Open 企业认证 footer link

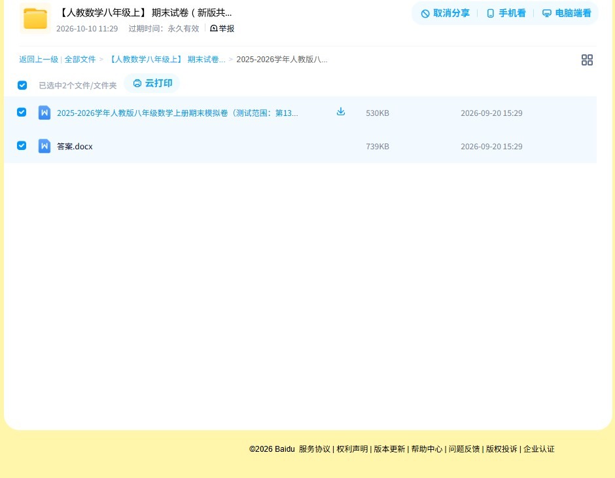539,449
